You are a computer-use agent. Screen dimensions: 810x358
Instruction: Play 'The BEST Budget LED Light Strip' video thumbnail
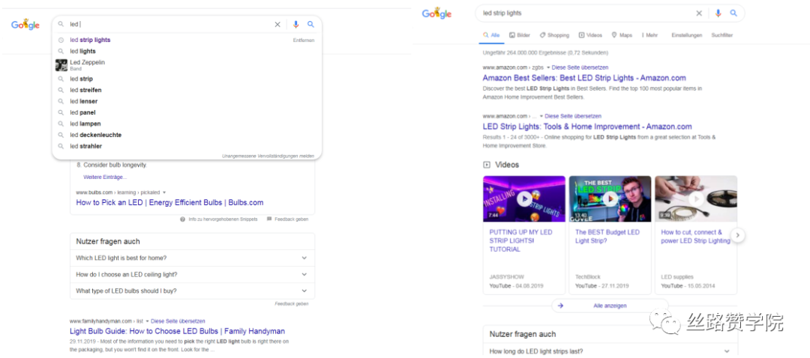pyautogui.click(x=610, y=199)
